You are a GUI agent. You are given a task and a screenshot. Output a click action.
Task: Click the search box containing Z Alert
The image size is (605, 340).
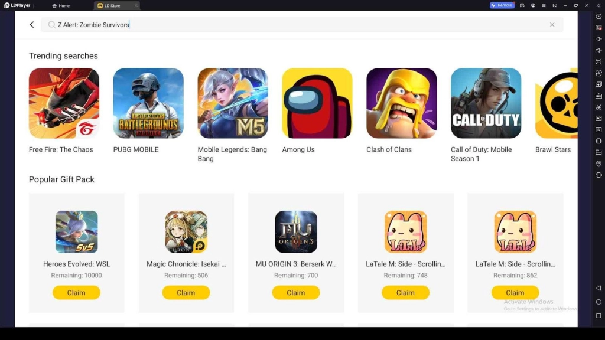302,25
